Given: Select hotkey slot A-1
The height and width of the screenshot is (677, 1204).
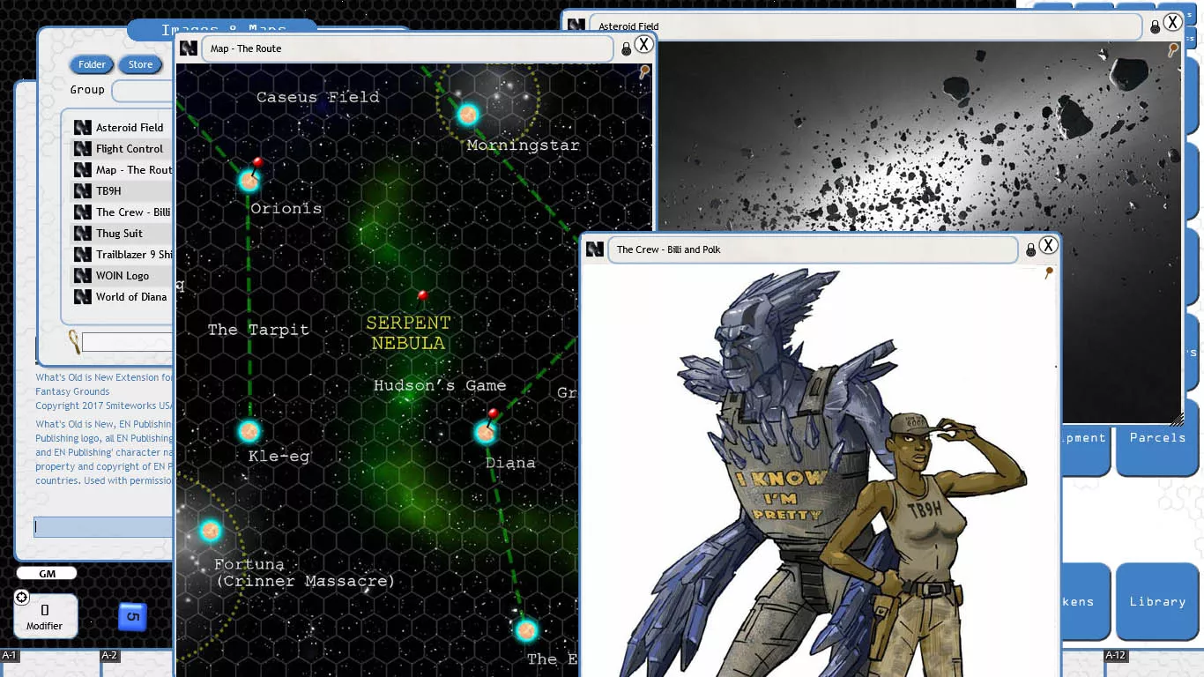Looking at the screenshot, I should [x=49, y=663].
